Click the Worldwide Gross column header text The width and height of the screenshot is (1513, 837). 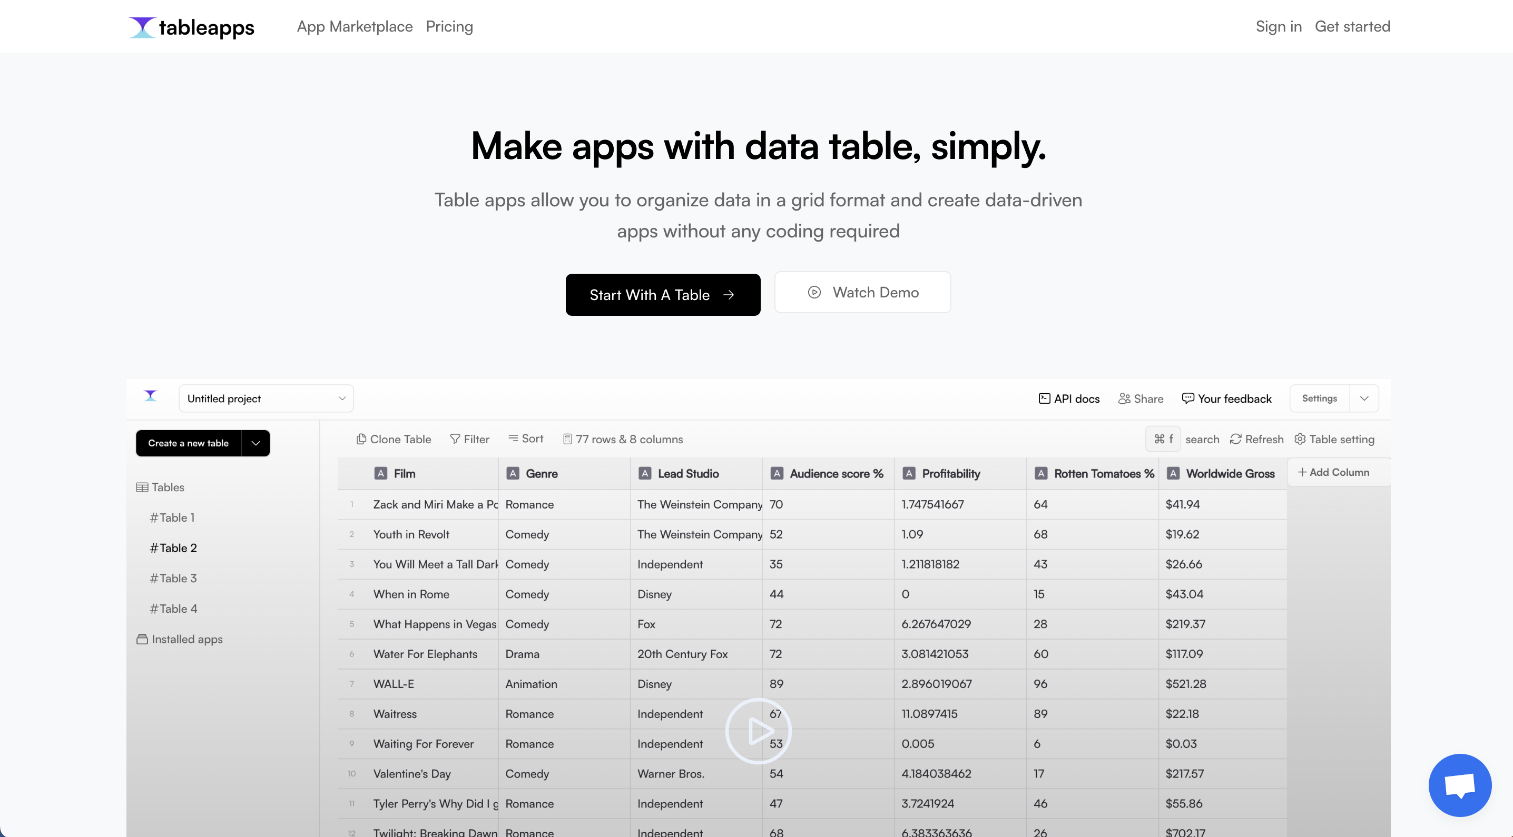pos(1231,474)
